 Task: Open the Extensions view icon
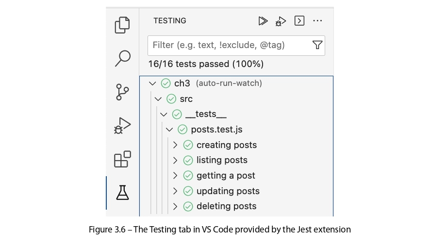coord(122,159)
